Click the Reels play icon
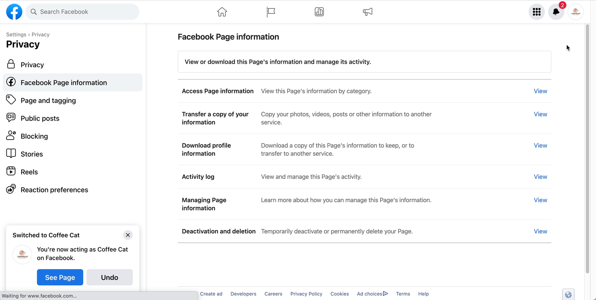This screenshot has height=300, width=596. coord(11,171)
